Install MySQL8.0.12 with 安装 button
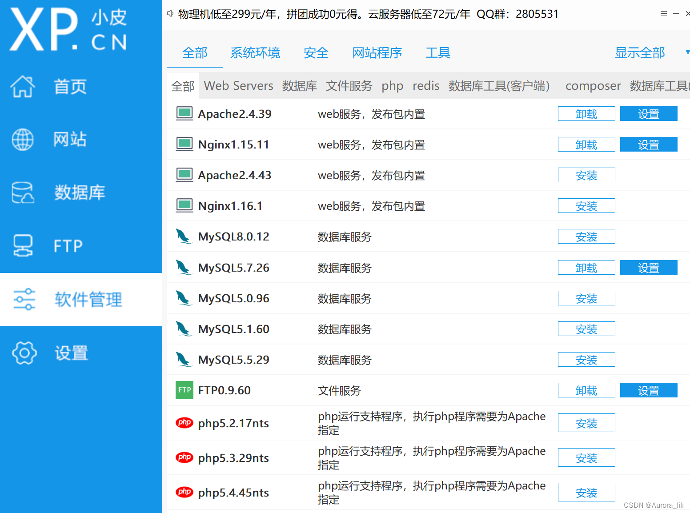The image size is (690, 513). point(586,236)
